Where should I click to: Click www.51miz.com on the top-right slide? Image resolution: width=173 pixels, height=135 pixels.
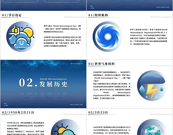pos(162,7)
